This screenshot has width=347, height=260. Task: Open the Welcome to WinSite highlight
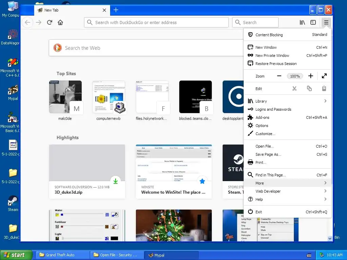(x=174, y=172)
